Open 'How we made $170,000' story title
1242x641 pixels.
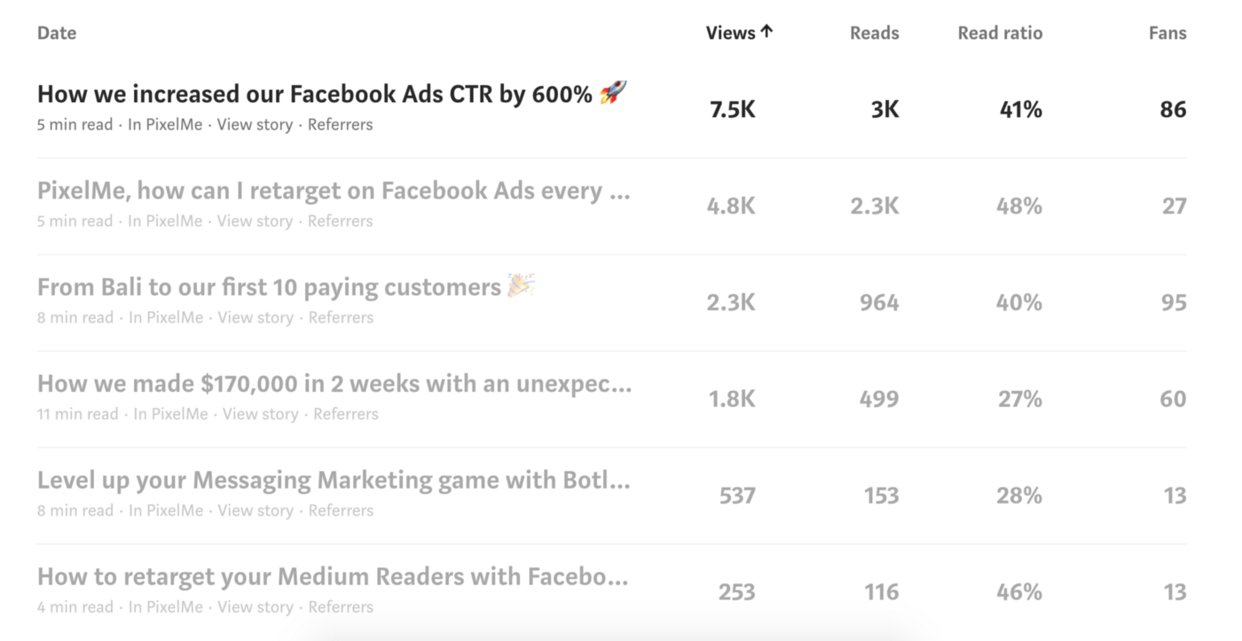(x=334, y=384)
